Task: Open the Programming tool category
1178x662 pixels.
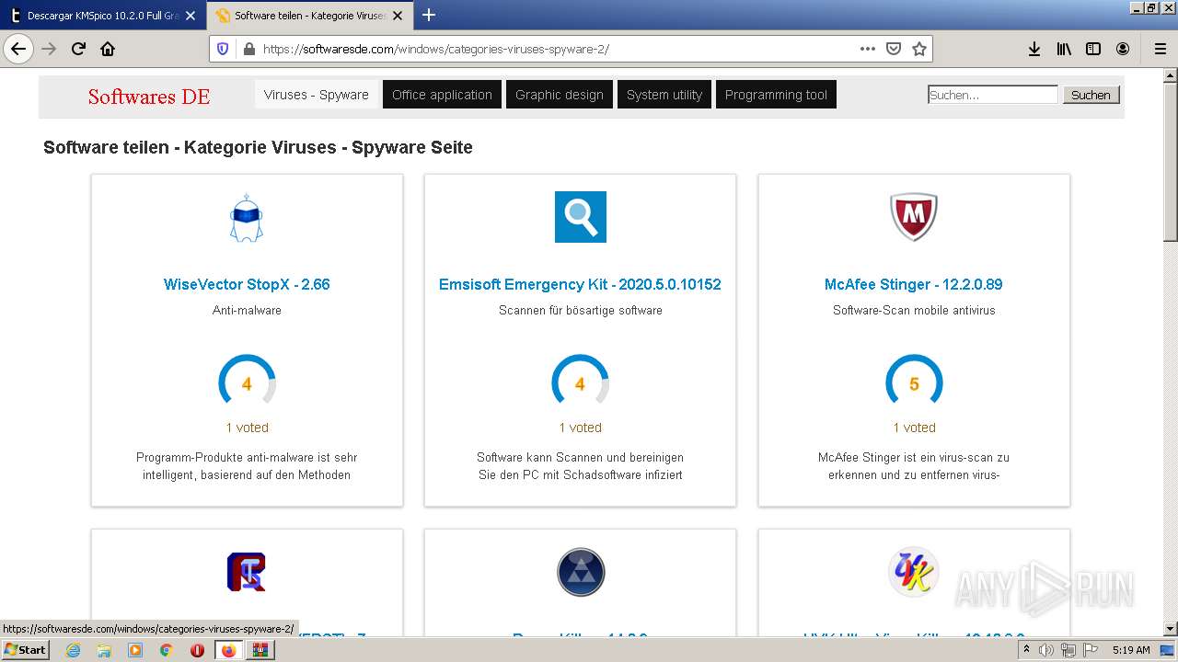Action: tap(776, 95)
